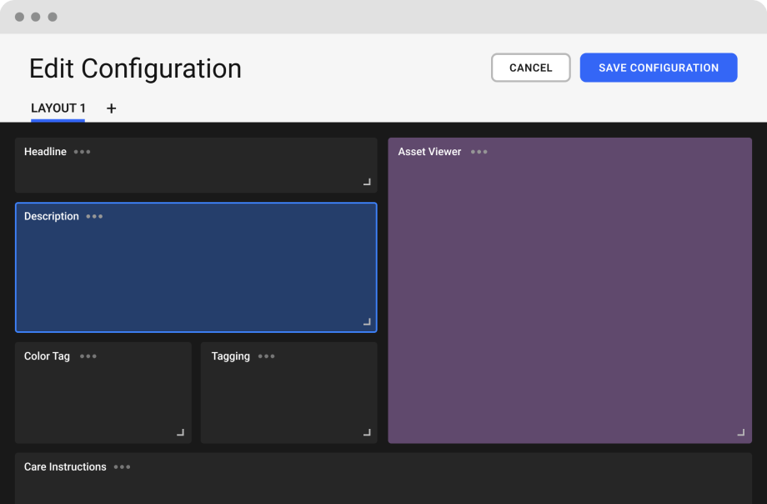The width and height of the screenshot is (767, 504).
Task: Switch to the LAYOUT 1 tab
Action: click(58, 108)
